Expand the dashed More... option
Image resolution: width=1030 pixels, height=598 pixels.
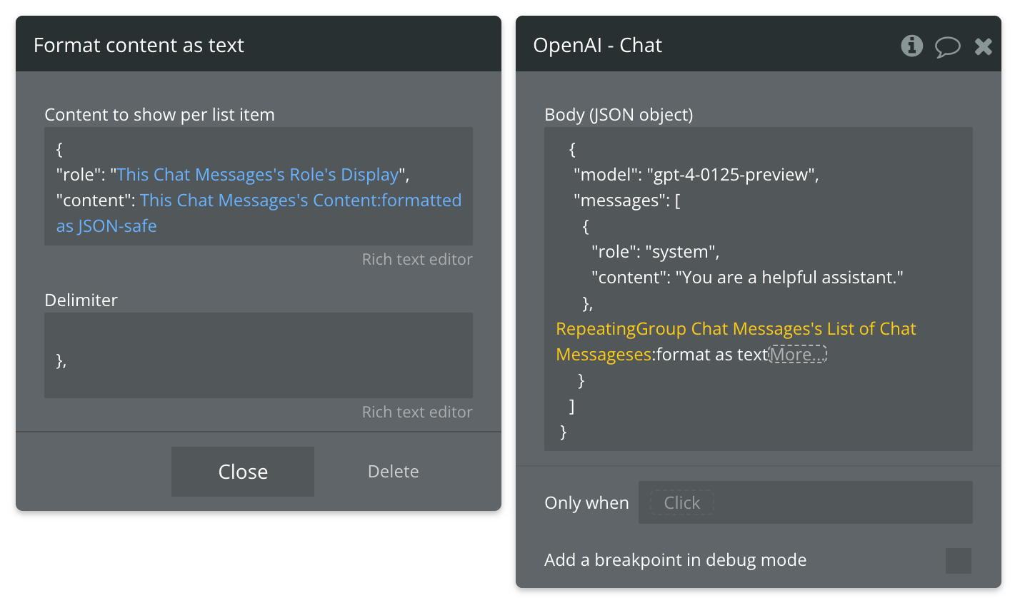(797, 355)
